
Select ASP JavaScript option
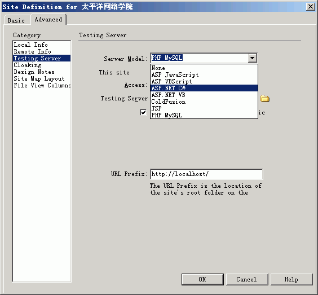tap(204, 74)
